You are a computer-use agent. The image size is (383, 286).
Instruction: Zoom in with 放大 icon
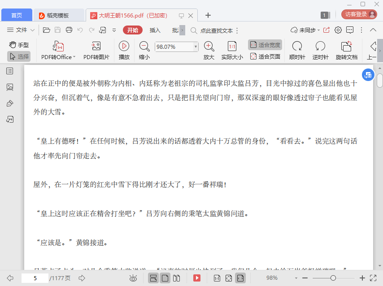209,51
